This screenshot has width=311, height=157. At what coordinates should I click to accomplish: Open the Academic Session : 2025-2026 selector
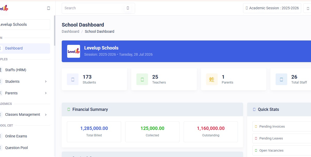point(272,8)
